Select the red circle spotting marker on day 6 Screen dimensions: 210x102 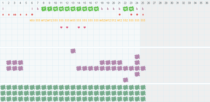[32, 14]
